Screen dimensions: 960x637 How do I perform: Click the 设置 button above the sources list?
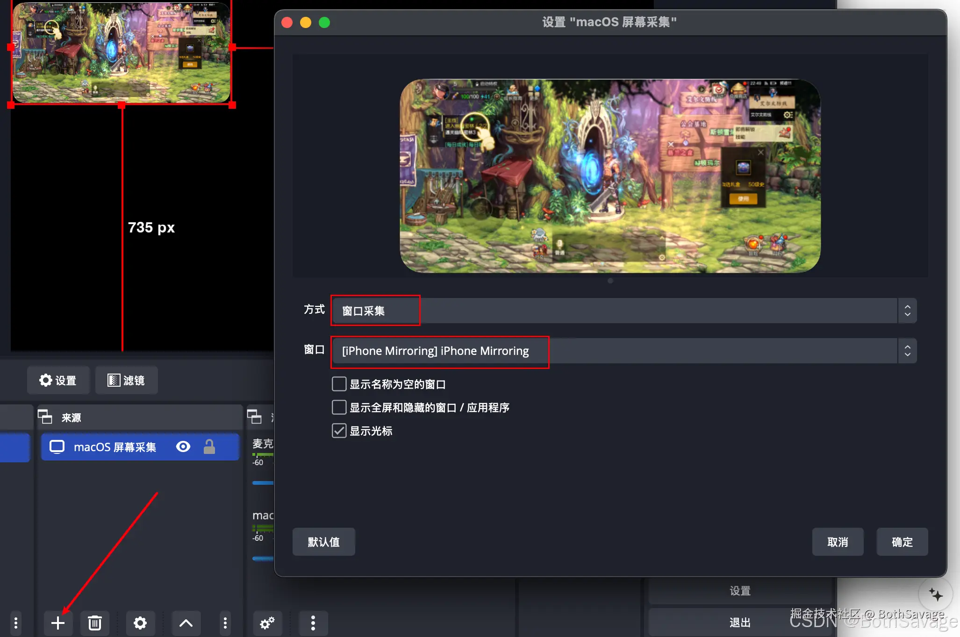click(58, 380)
